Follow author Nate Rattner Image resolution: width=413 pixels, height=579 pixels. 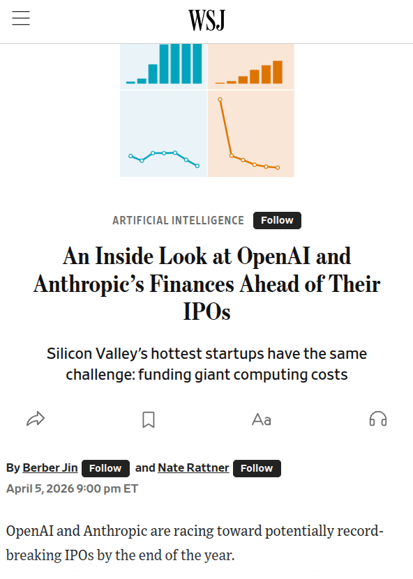(257, 468)
